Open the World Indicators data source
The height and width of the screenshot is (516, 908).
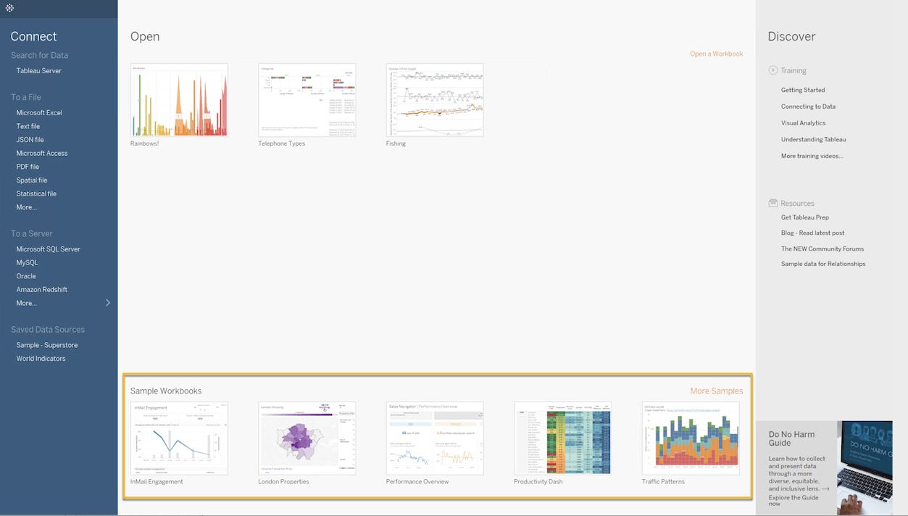41,359
